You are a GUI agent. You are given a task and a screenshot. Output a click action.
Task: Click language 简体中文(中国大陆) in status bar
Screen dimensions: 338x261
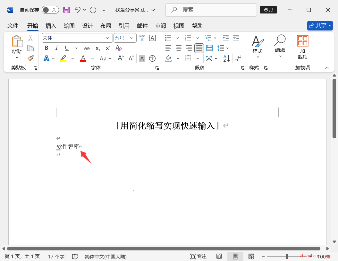pos(106,257)
